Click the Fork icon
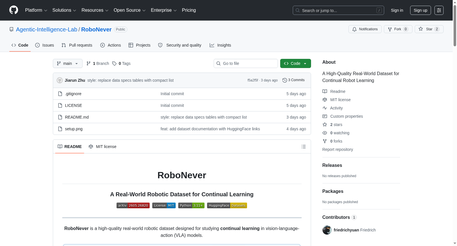The width and height of the screenshot is (457, 246). pyautogui.click(x=390, y=29)
